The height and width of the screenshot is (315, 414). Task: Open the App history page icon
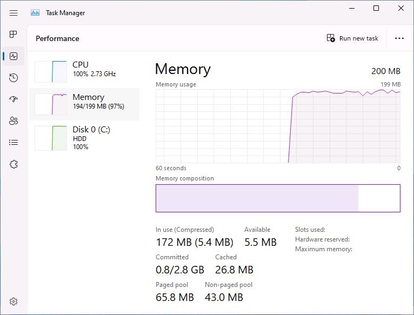click(14, 78)
